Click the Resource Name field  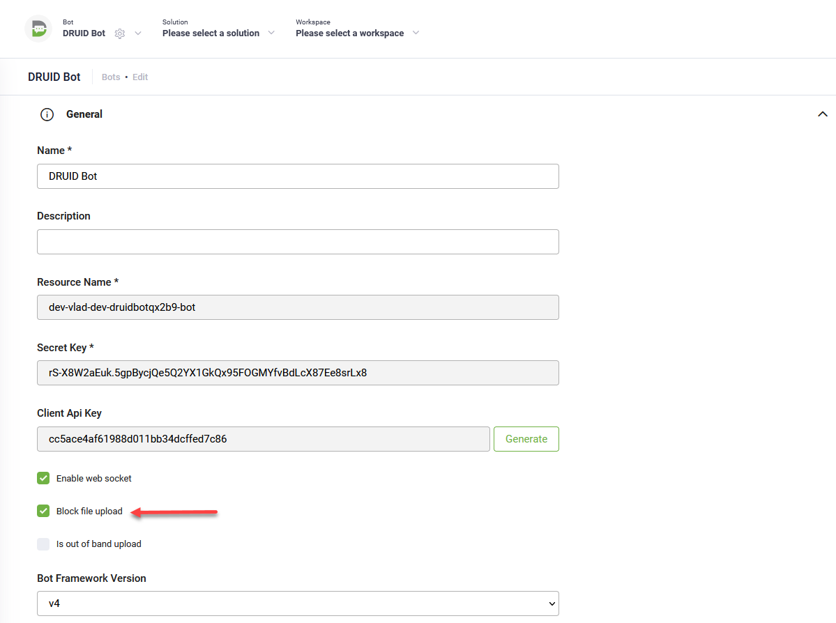click(x=298, y=307)
